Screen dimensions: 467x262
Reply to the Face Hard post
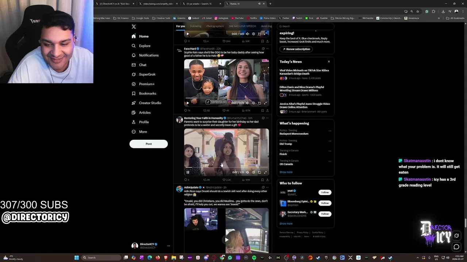click(x=187, y=111)
